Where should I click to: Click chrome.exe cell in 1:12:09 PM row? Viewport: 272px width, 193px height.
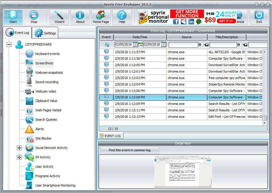(187, 104)
